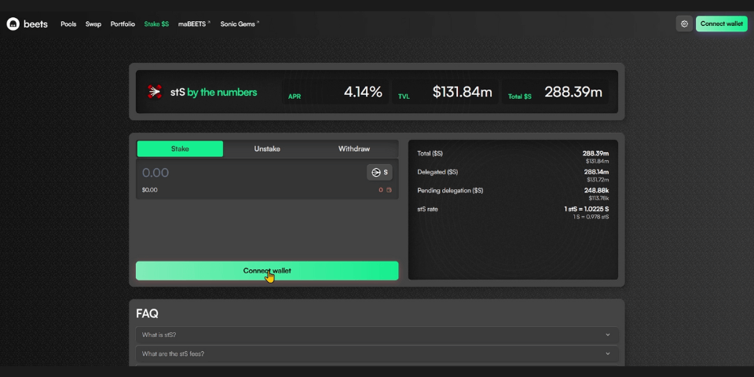Click Connect wallet in top-right header
Image resolution: width=754 pixels, height=377 pixels.
pos(721,24)
